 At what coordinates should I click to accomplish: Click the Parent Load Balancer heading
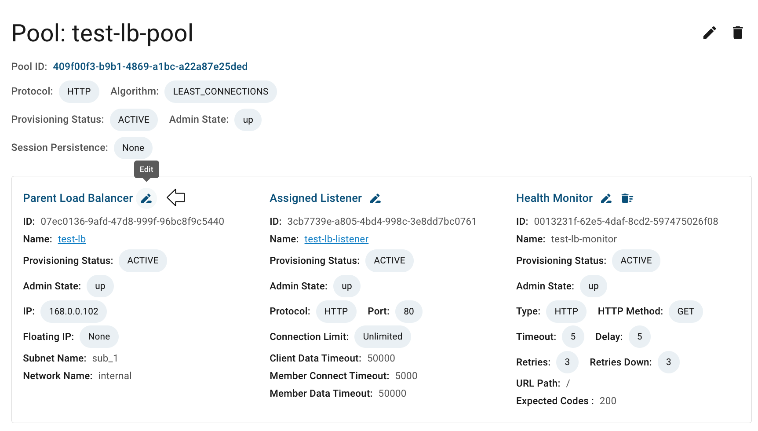78,198
